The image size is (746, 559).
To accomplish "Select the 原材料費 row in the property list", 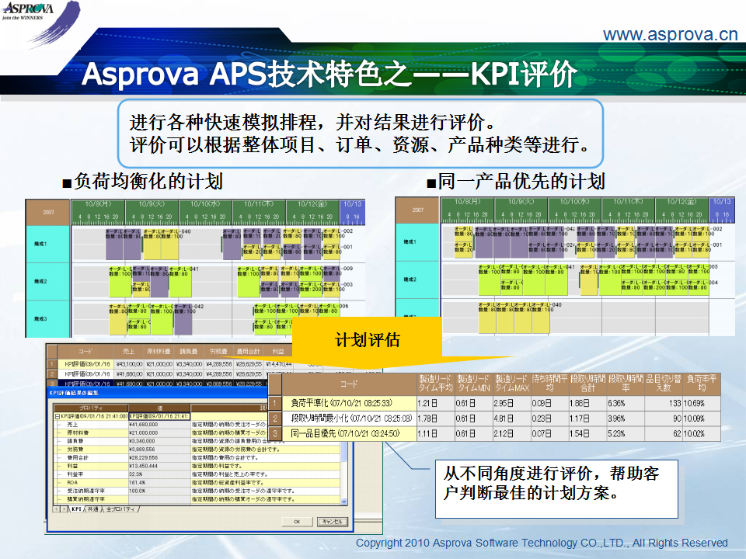I will 196,433.
